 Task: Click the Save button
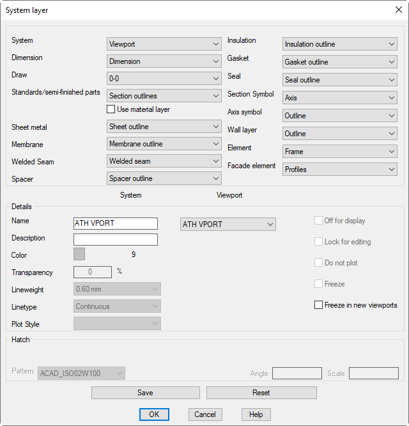coord(145,393)
